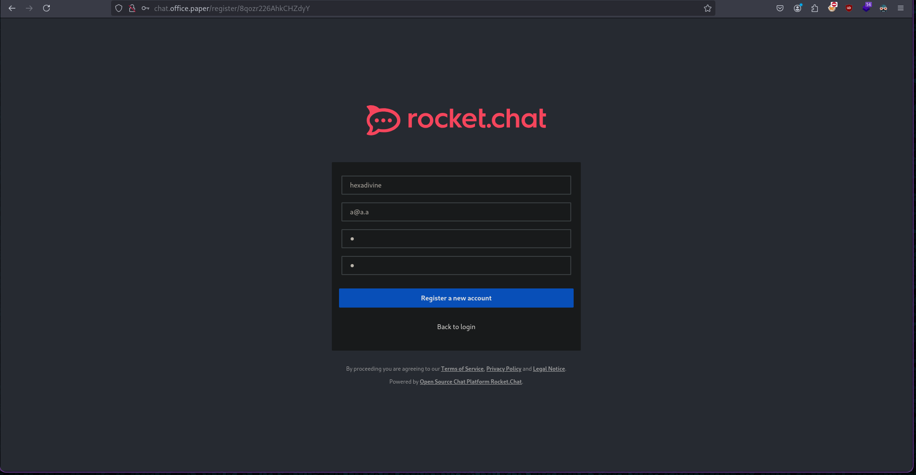
Task: Click the Back to login link
Action: tap(456, 327)
